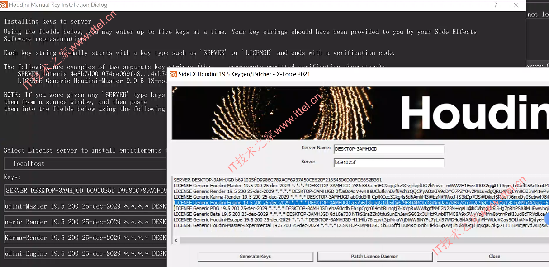
Task: Click the Karma-Render key input field
Action: [86, 238]
